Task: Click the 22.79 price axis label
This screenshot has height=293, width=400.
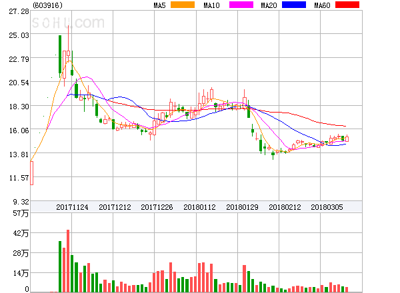Action: (x=19, y=59)
